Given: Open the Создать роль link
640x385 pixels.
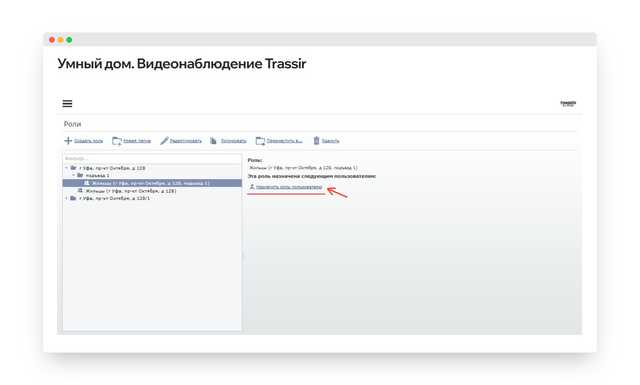Looking at the screenshot, I should pyautogui.click(x=89, y=141).
